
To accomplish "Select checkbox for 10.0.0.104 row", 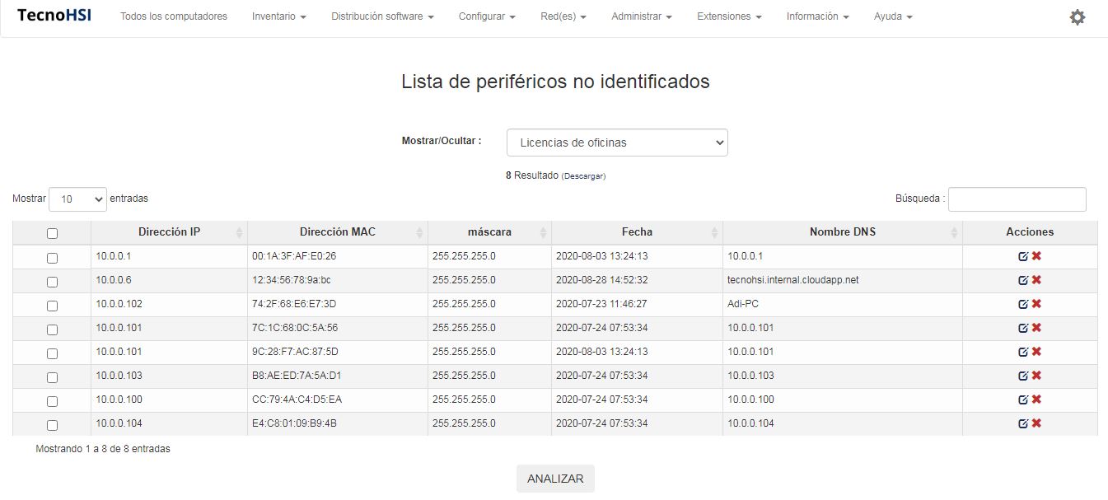I will point(52,425).
